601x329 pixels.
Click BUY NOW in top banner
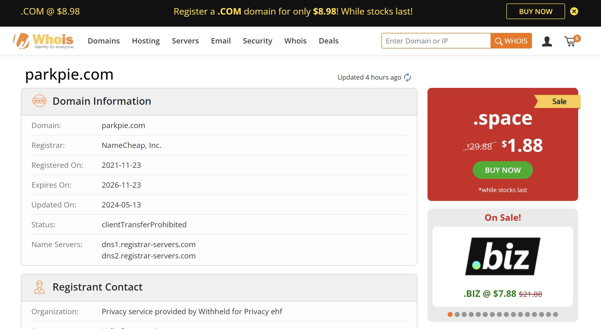[535, 11]
